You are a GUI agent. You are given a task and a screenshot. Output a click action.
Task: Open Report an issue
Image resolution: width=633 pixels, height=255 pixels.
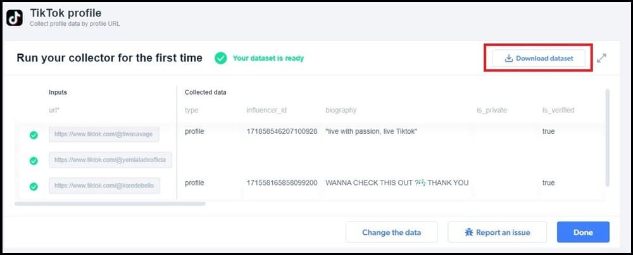click(x=497, y=232)
